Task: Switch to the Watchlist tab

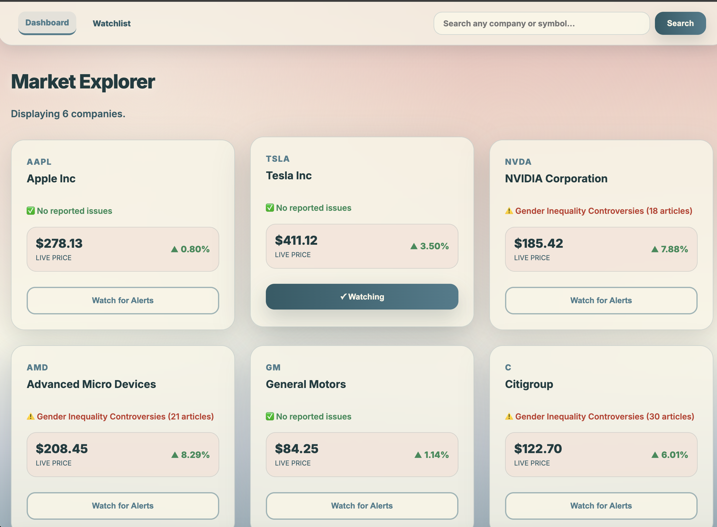Action: pyautogui.click(x=112, y=24)
